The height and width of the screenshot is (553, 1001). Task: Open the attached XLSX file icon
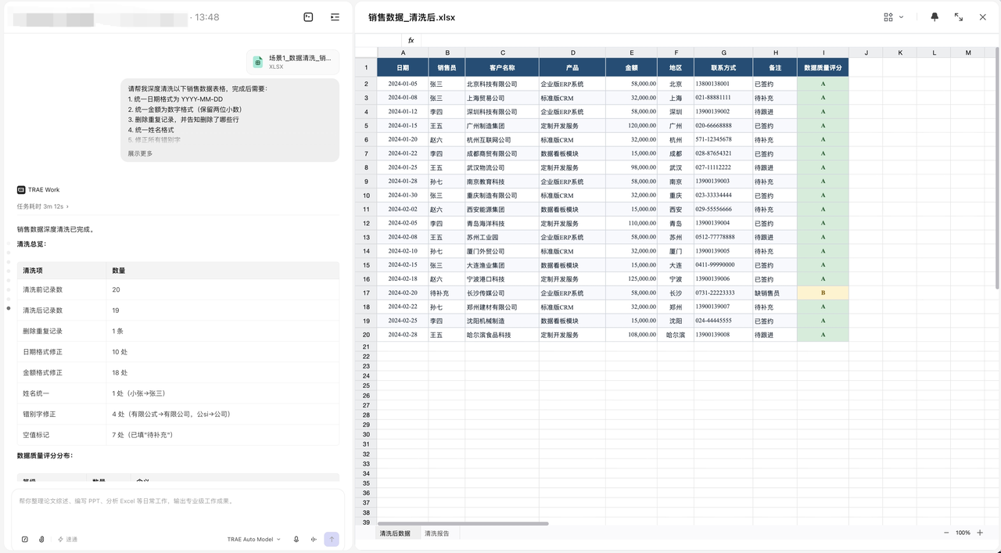point(258,62)
